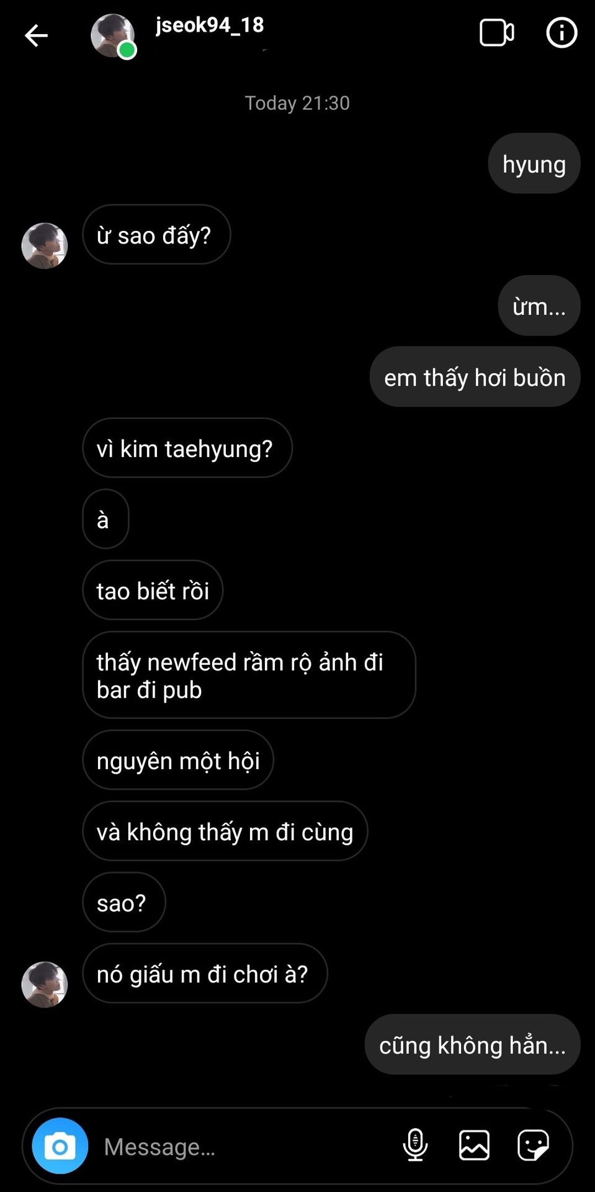Viewport: 595px width, 1192px height.
Task: Tap the 'và không thấy m đi cùng' message
Action: pos(225,831)
